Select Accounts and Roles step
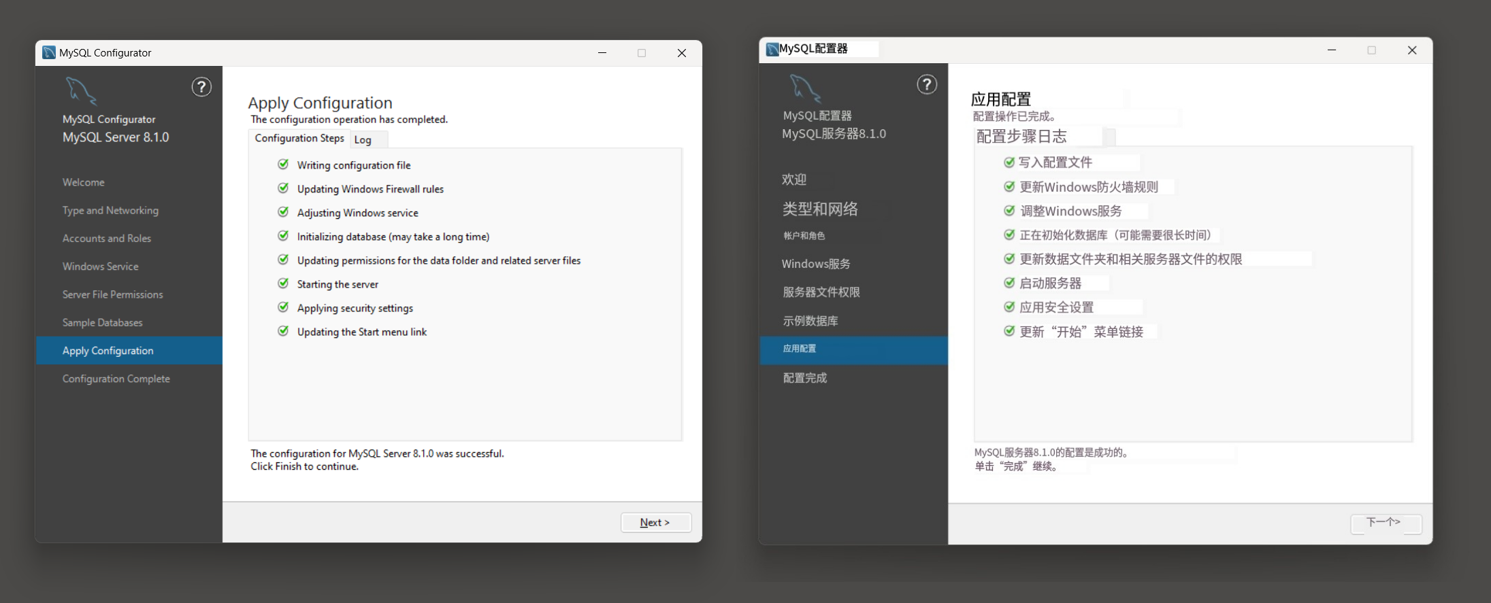The image size is (1491, 603). (x=107, y=238)
